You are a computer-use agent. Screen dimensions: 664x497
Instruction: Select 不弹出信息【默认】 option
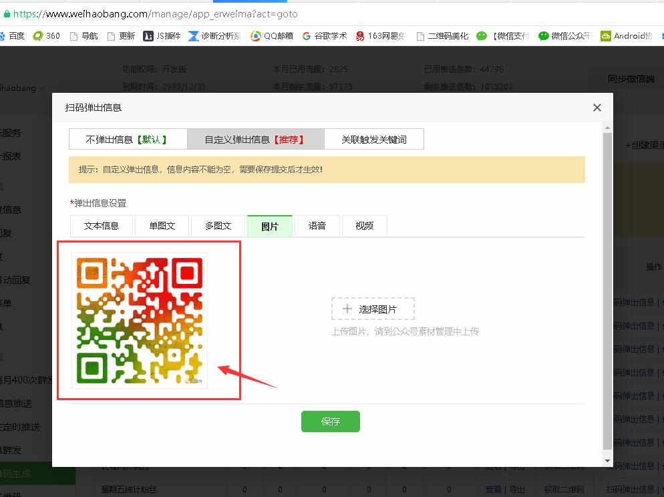[128, 139]
